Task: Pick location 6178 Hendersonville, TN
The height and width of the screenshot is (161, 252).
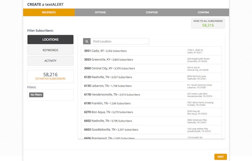Action: [151, 95]
